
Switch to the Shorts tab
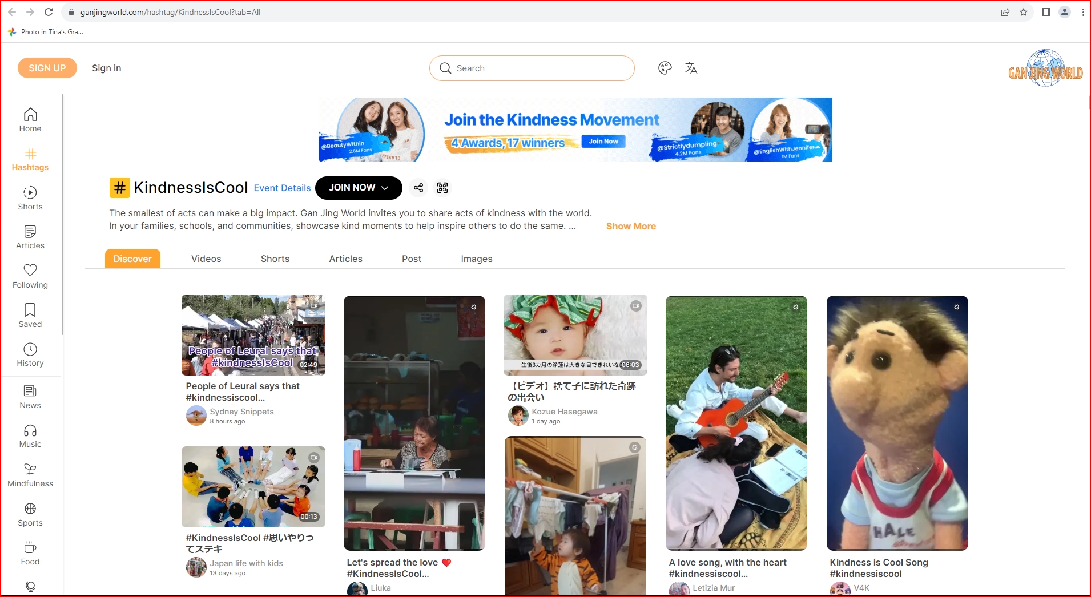tap(275, 259)
